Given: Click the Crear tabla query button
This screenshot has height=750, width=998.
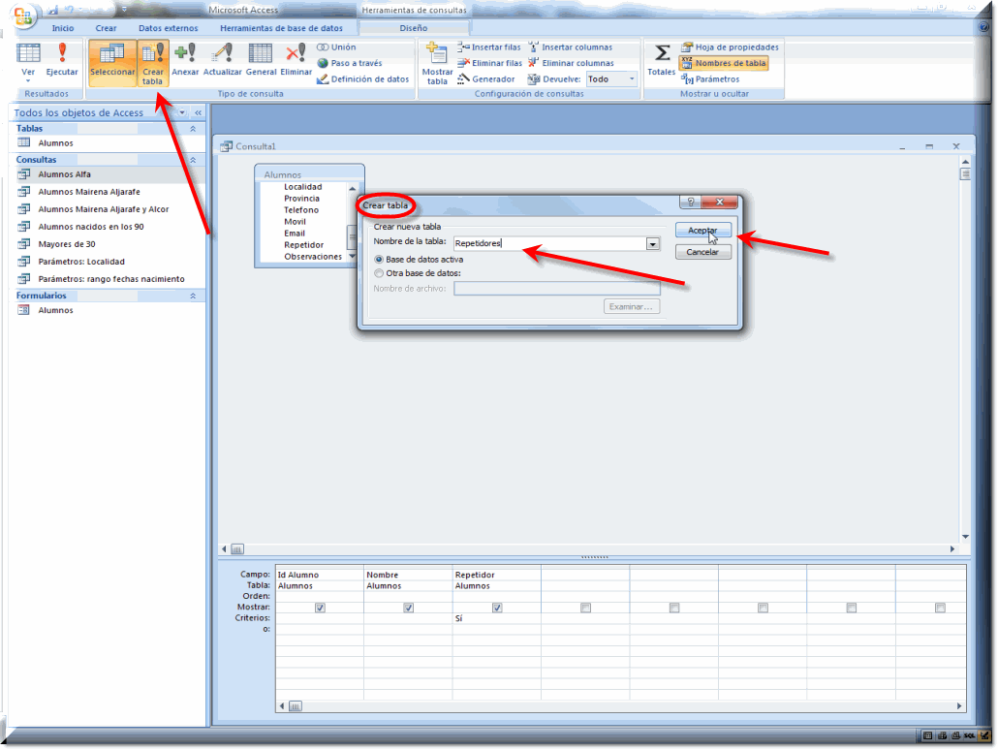Looking at the screenshot, I should (x=153, y=62).
